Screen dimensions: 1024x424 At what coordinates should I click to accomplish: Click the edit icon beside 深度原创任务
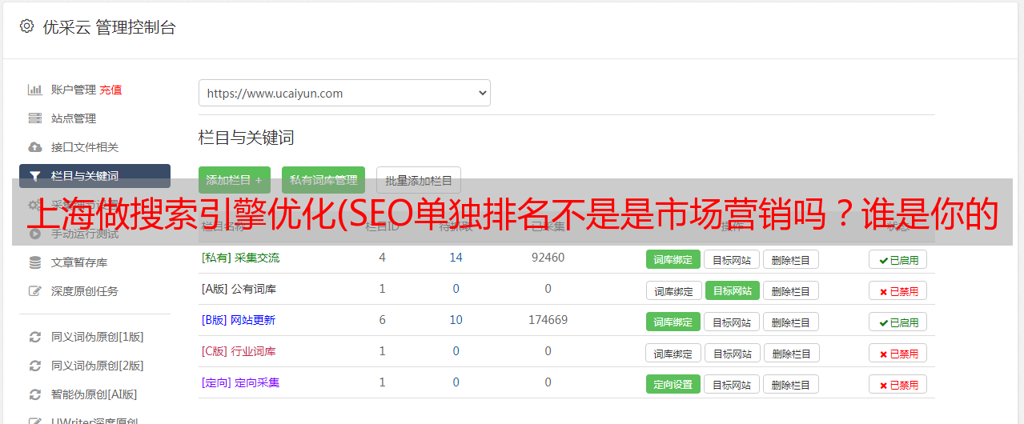coord(35,291)
